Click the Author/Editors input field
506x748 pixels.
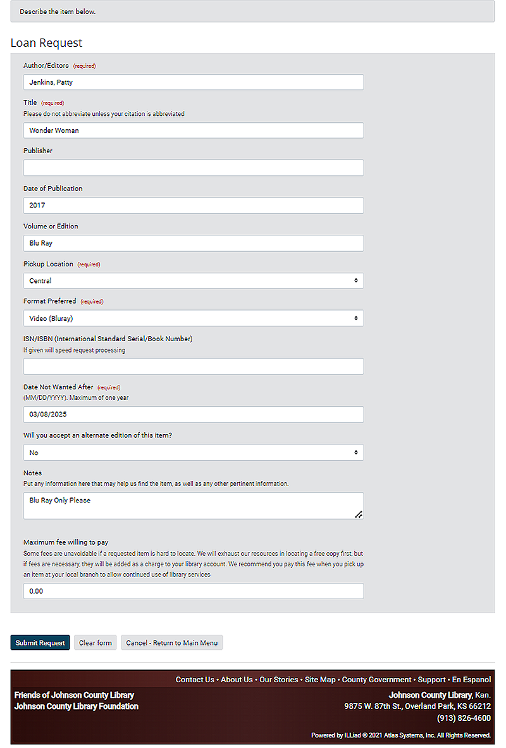(193, 82)
